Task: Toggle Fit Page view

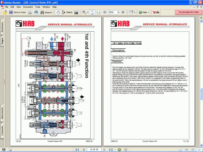Action: (92, 12)
